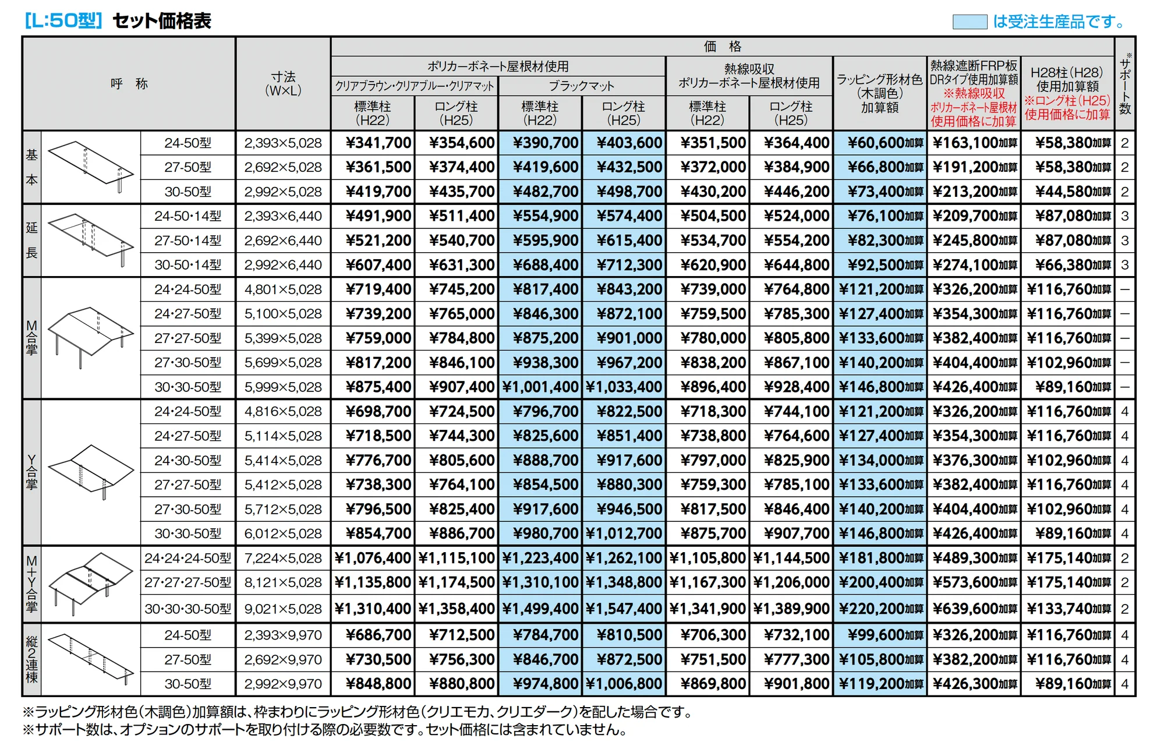Screen dimensions: 1164x749
Task: Click the ¥1,033,400 price cell
Action: point(624,387)
